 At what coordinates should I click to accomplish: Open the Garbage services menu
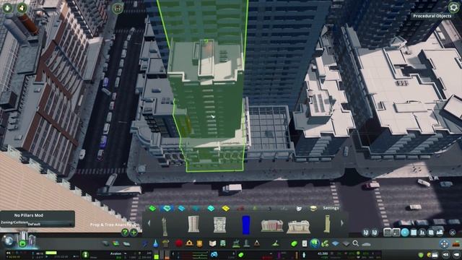165,243
